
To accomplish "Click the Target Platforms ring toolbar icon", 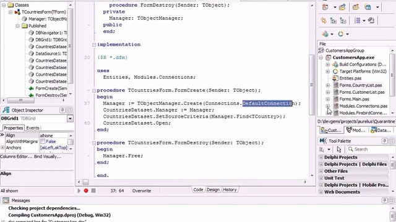I will pos(341,34).
